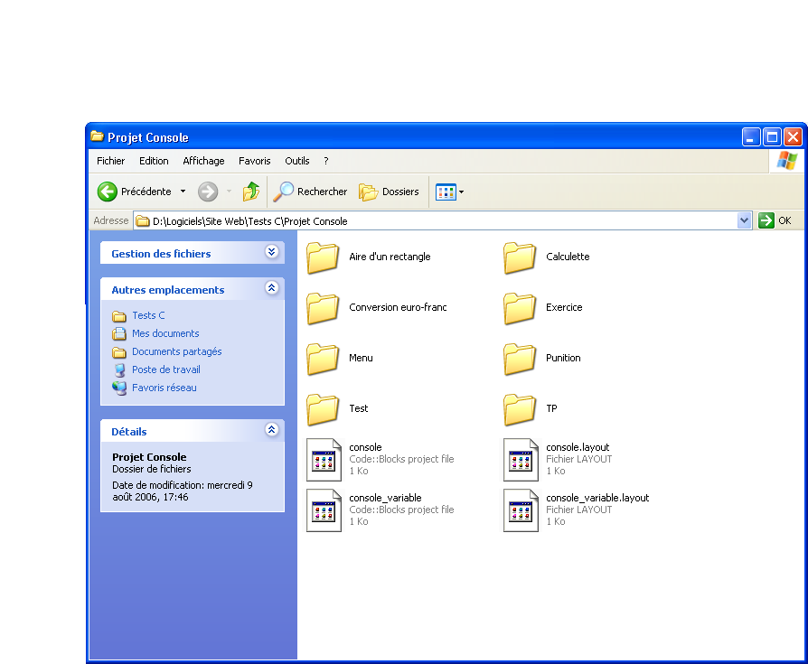Viewport: 808px width, 664px height.
Task: Expand the 'Gestion des fichiers' panel
Action: pyautogui.click(x=272, y=252)
